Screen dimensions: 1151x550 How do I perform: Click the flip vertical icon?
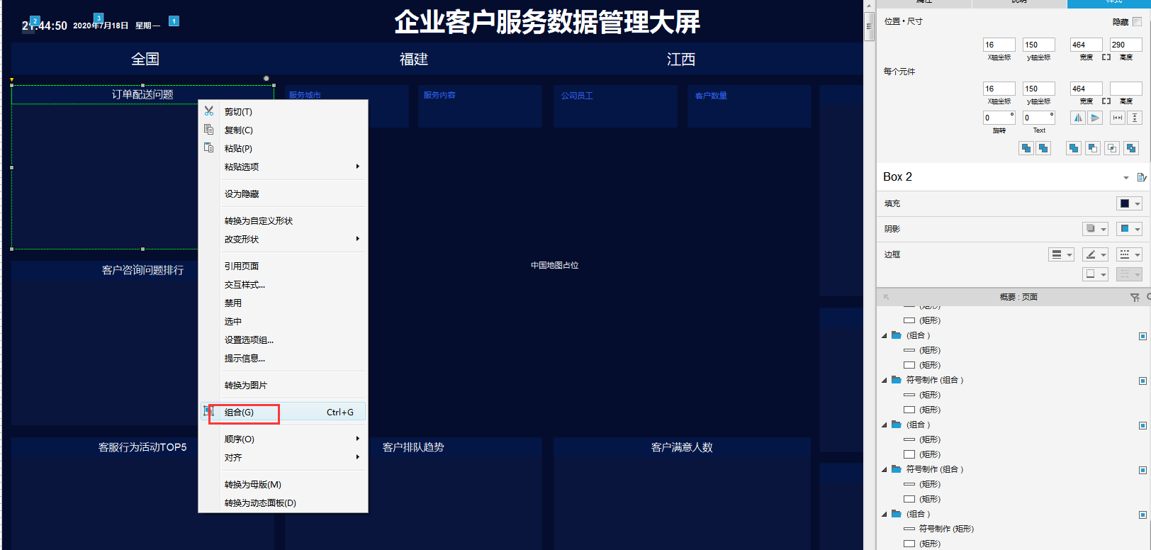1095,118
